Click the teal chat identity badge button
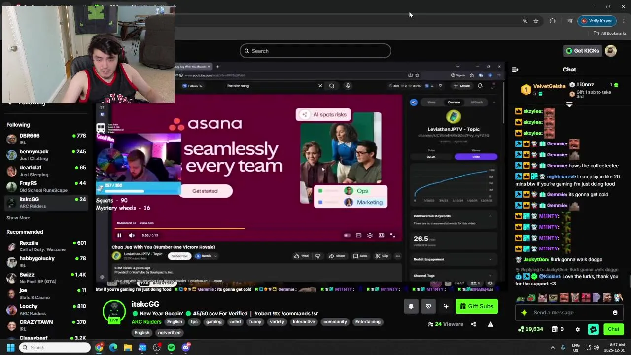This screenshot has width=631, height=355. click(x=594, y=329)
